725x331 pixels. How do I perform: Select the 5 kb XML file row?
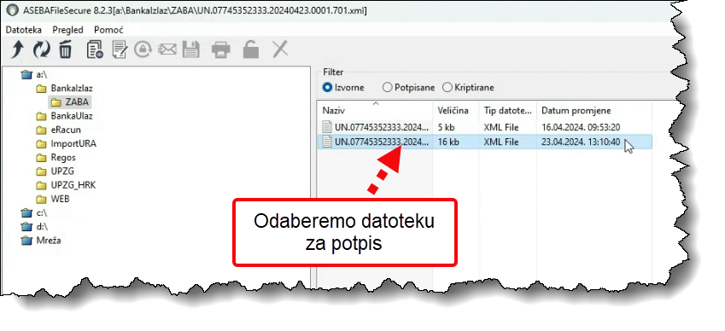[x=484, y=127]
